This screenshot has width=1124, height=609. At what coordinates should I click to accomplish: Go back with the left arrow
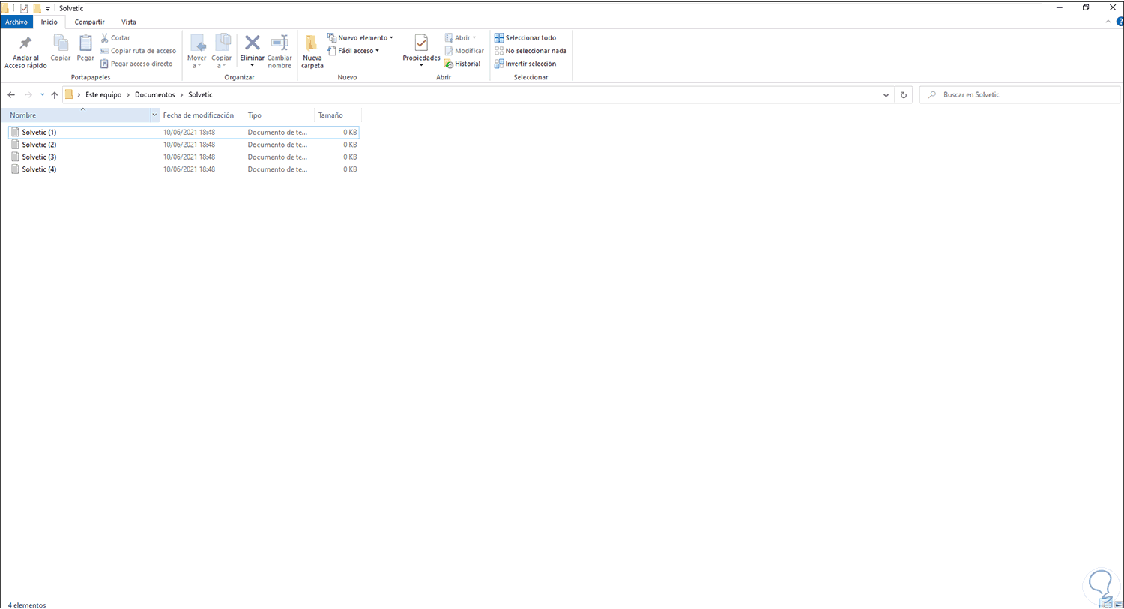(x=11, y=95)
